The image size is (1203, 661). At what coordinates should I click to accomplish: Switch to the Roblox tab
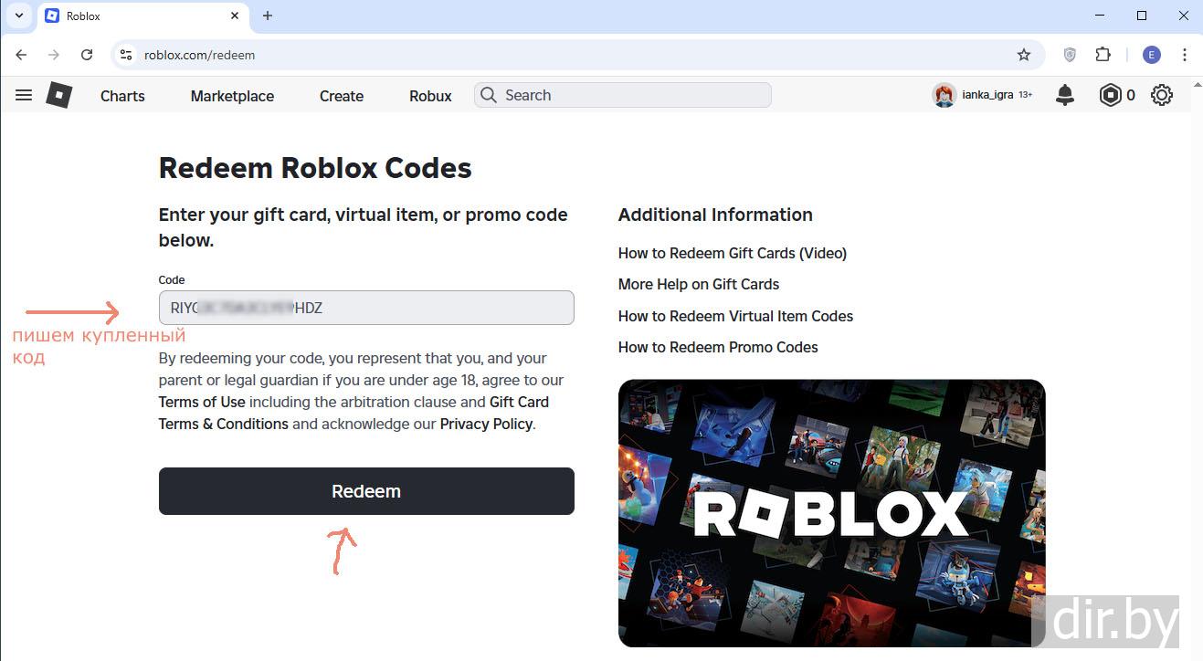(142, 16)
